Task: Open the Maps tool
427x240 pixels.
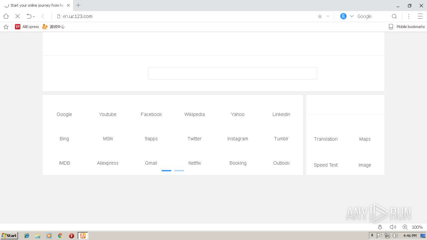Action: click(x=365, y=139)
